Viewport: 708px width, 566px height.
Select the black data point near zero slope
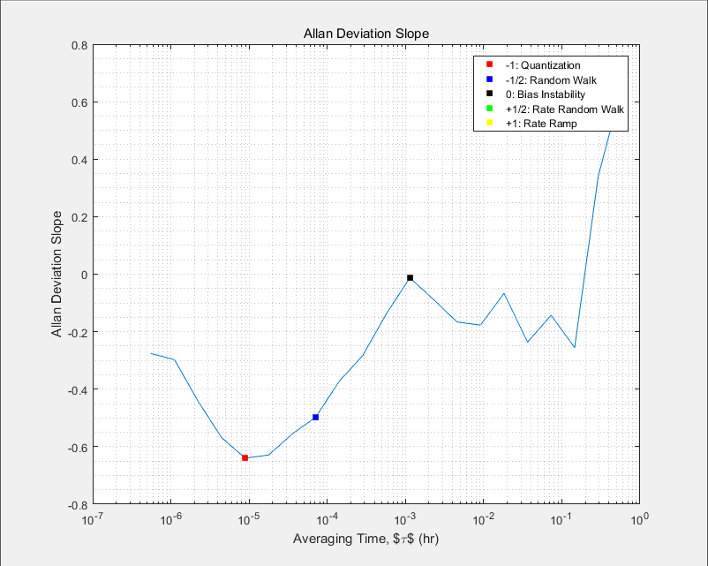tap(410, 278)
